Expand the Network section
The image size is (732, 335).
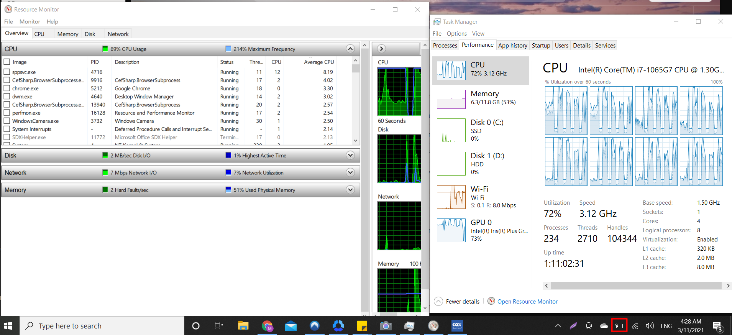click(350, 172)
